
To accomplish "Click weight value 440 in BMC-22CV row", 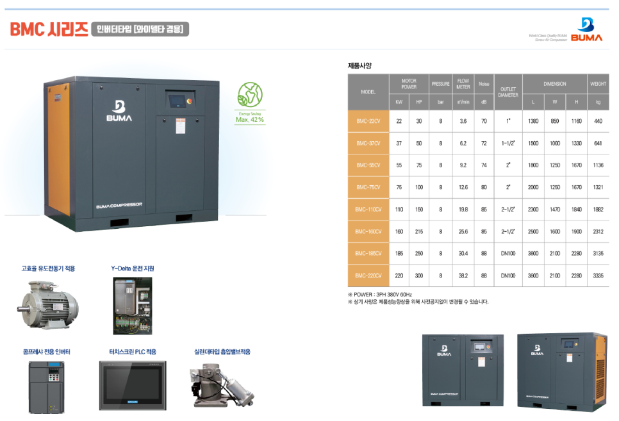I will click(598, 121).
